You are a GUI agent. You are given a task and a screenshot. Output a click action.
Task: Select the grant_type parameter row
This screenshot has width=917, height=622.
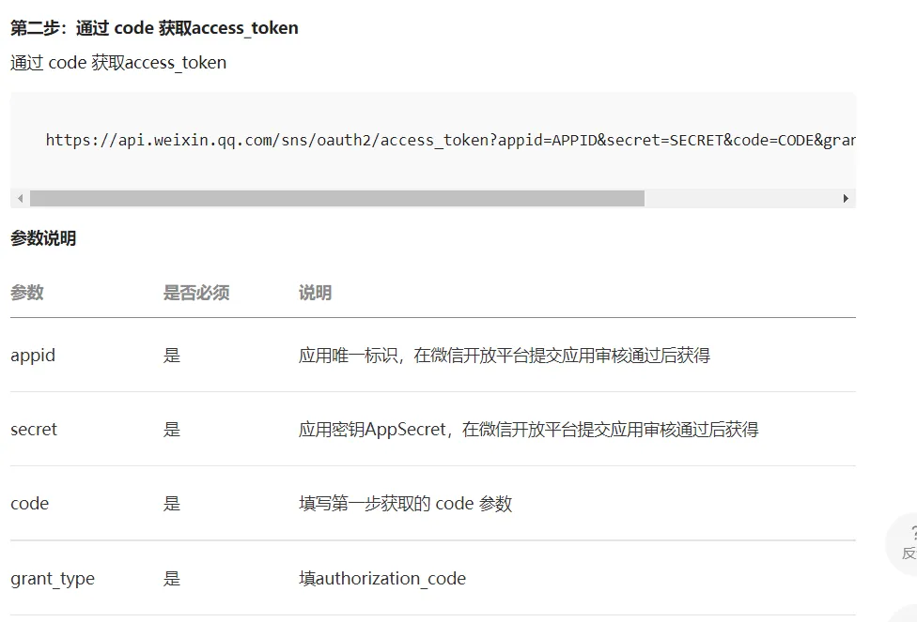[x=53, y=578]
